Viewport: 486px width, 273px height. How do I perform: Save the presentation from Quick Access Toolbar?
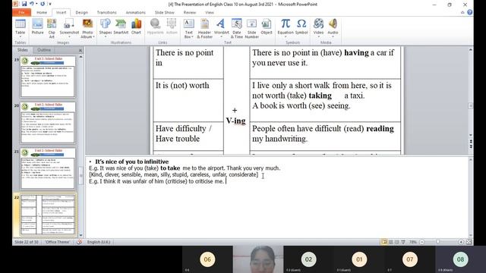(24, 4)
